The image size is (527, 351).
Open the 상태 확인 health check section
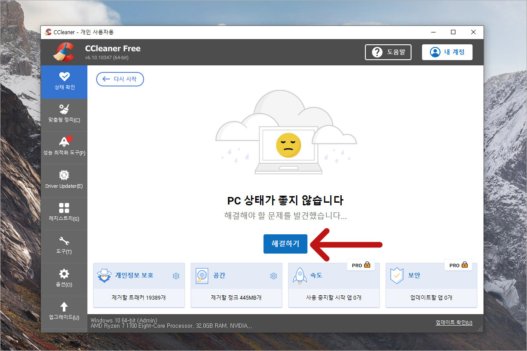(64, 82)
